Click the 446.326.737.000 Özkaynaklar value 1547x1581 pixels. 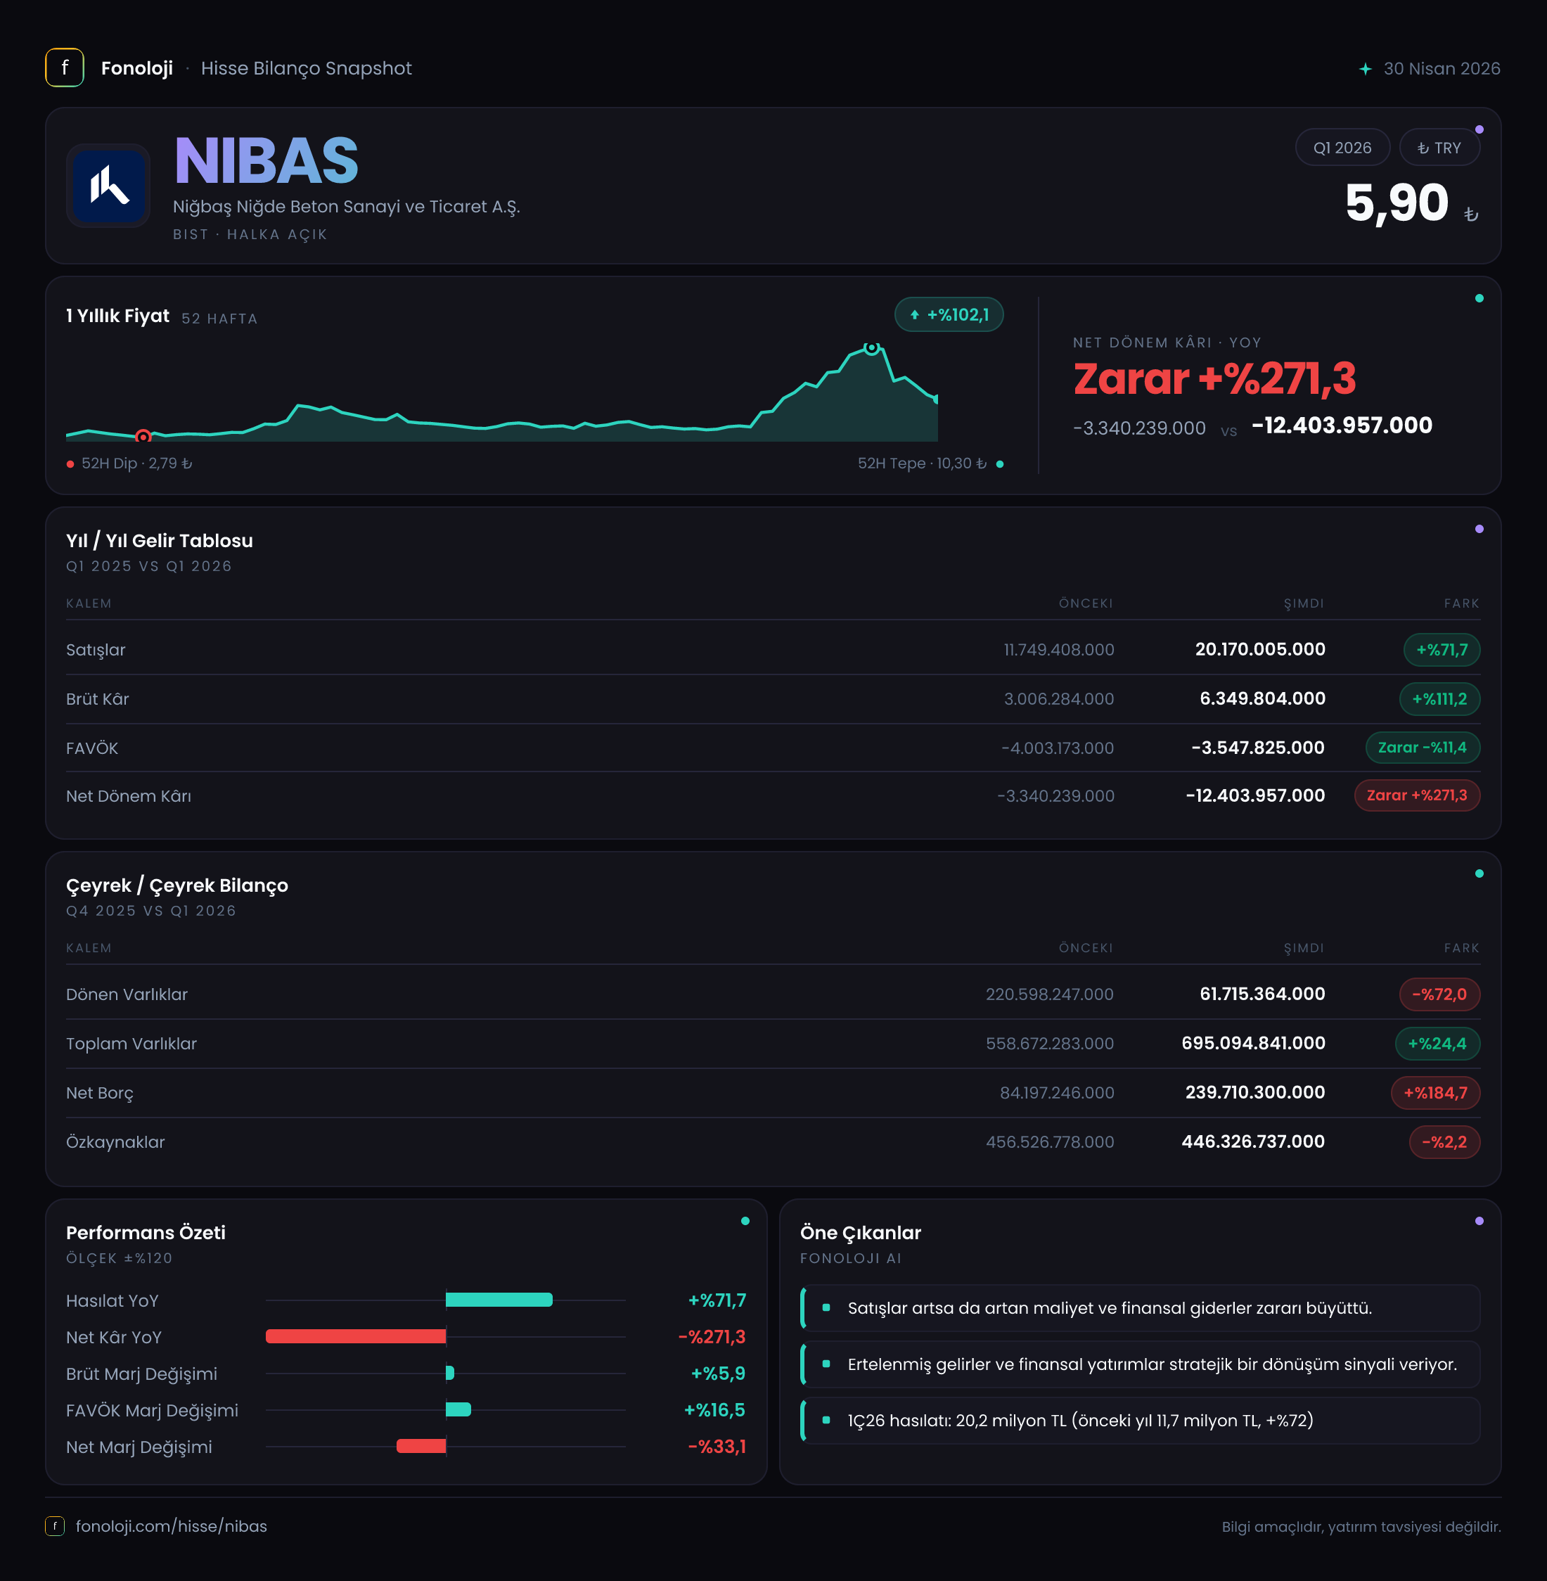[x=1253, y=1141]
